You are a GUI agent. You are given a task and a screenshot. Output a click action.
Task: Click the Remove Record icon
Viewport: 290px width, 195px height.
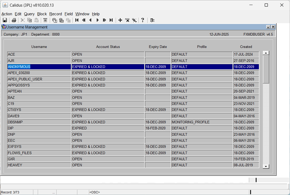(127, 20)
